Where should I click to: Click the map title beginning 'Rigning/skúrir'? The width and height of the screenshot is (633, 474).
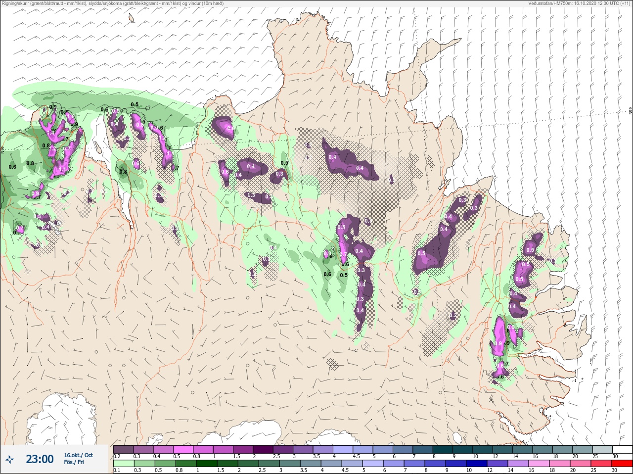coord(113,3)
